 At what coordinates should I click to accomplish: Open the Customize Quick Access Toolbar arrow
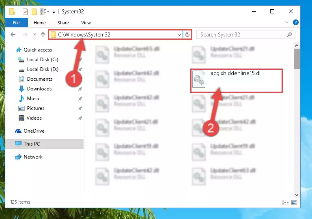point(54,12)
